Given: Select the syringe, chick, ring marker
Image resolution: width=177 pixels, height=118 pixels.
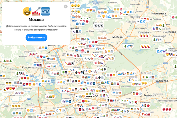Looking at the screenshot, I should pyautogui.click(x=61, y=82).
